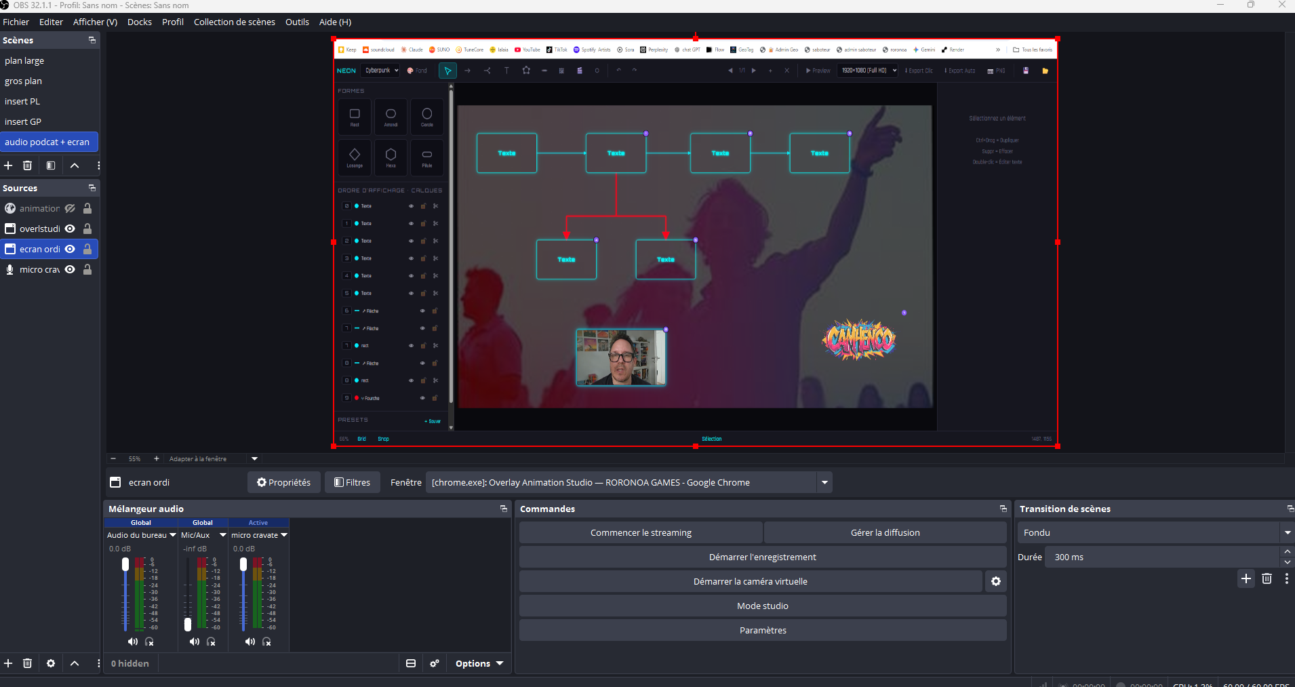
Task: Switch to the gros plan scene
Action: (23, 81)
